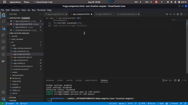The image size is (188, 105).
Task: Open the Search view icon
Action: [x=3, y=22]
